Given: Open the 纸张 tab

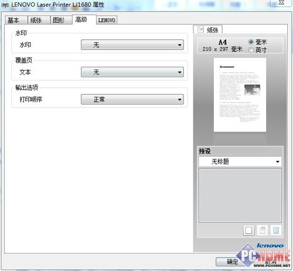Looking at the screenshot, I should (39, 20).
